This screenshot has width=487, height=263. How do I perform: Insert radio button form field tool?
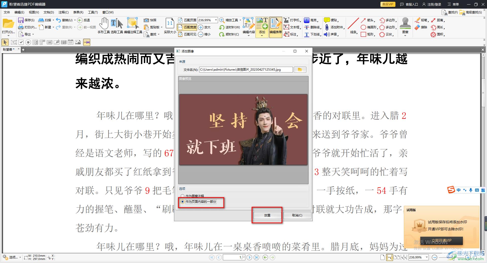coord(28,42)
